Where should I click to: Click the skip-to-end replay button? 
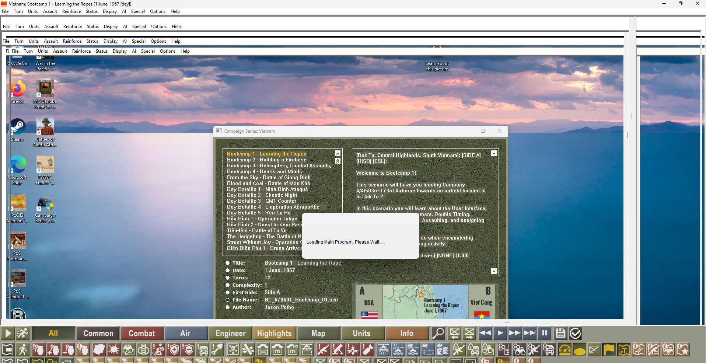(529, 333)
